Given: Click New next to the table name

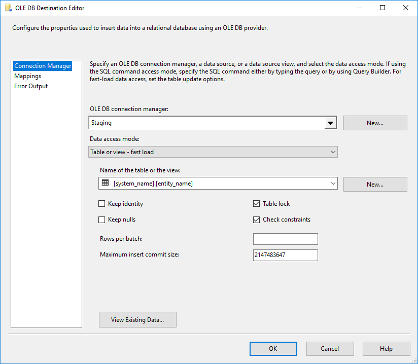Looking at the screenshot, I should click(x=375, y=184).
